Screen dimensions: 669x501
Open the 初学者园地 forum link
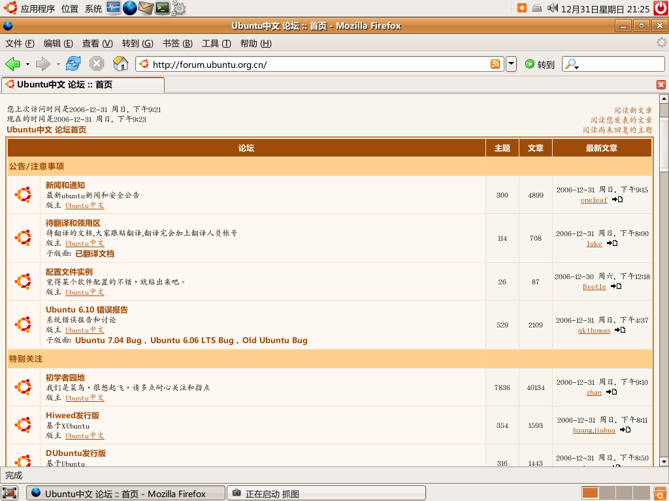[65, 378]
